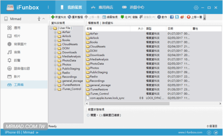Open the www.i-funbox.com link

(x=190, y=132)
